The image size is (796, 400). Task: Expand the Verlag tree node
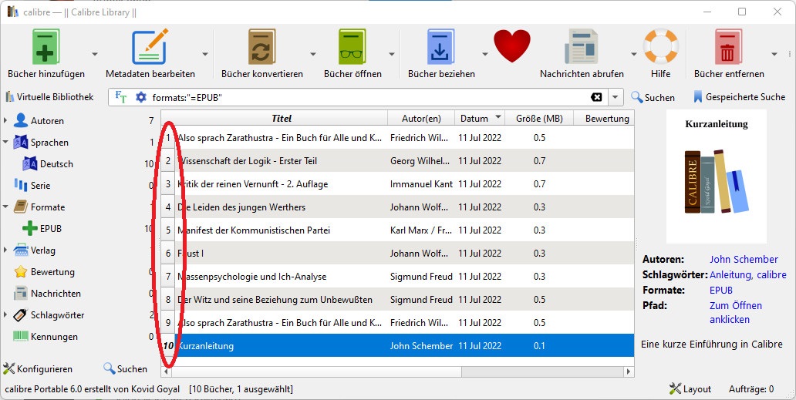tap(5, 250)
